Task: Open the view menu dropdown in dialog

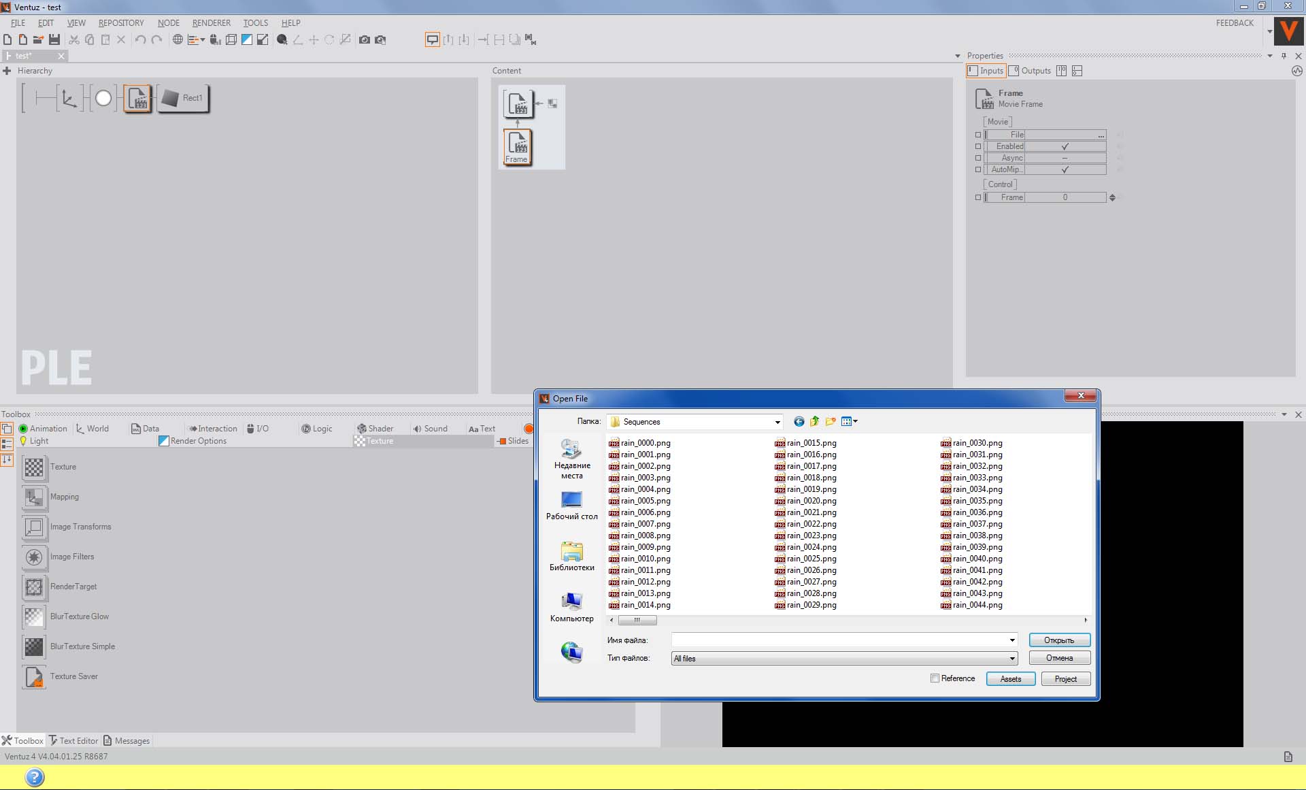Action: pyautogui.click(x=850, y=421)
